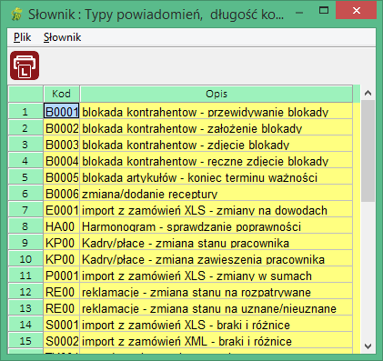Select code cell B0004
Screen dimensions: 383x361
[x=62, y=161]
